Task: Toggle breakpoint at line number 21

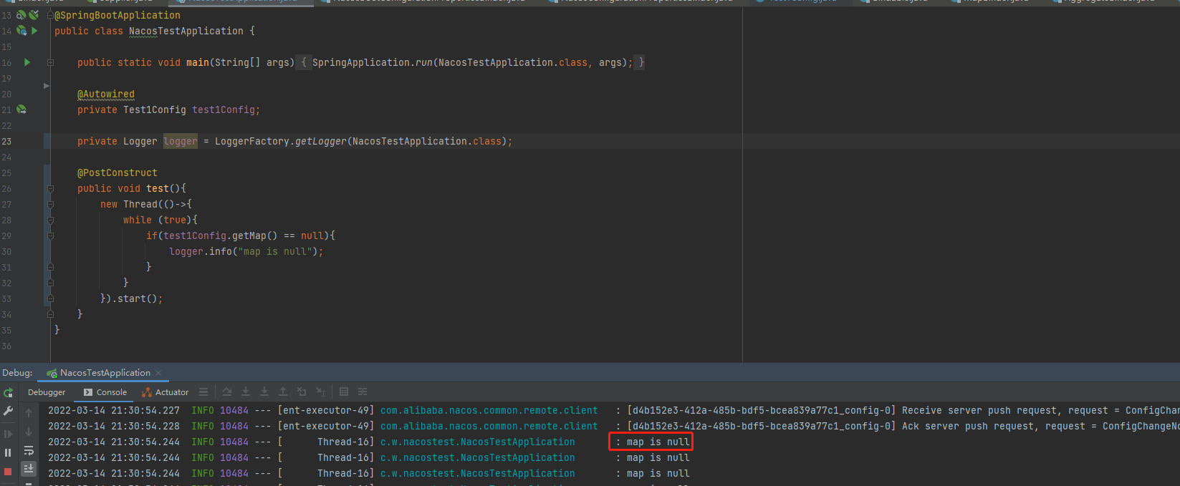Action: coord(6,110)
